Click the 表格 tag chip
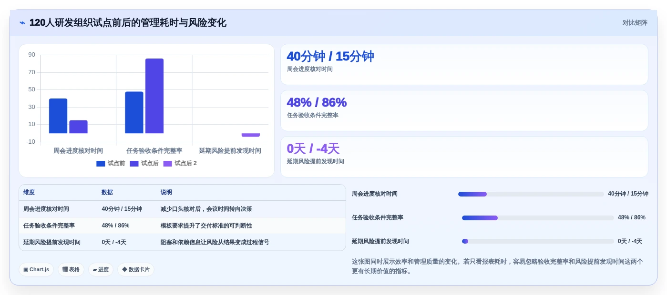The image size is (667, 295). 71,270
